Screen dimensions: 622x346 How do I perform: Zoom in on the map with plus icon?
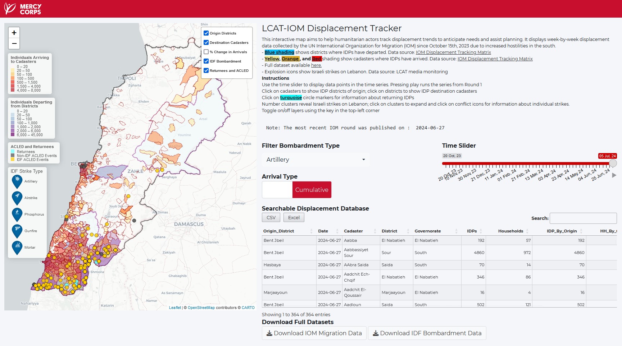coord(14,32)
